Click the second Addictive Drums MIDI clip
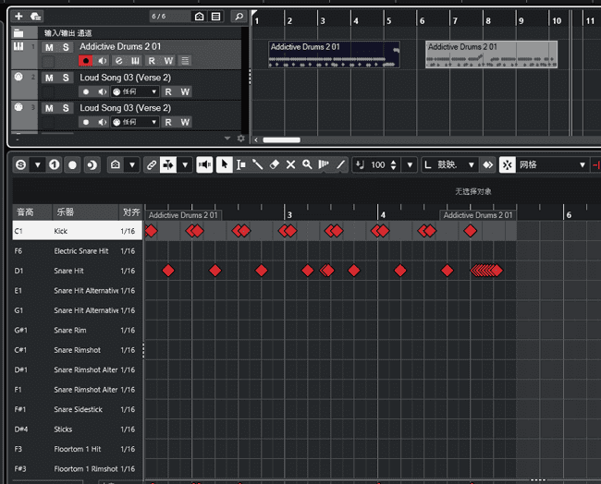 491,54
